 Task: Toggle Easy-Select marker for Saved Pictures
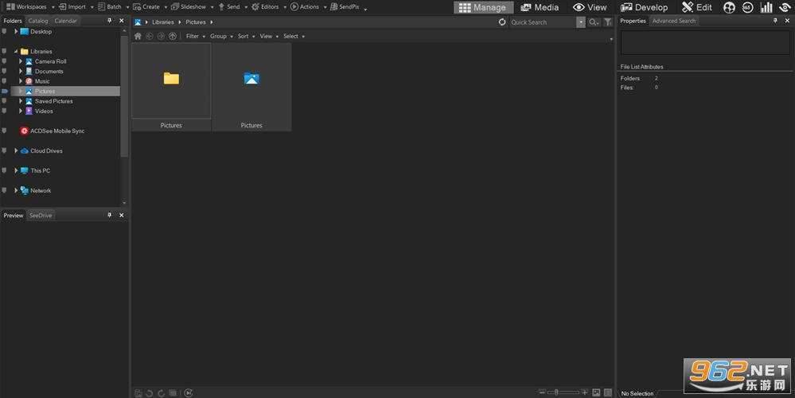point(5,101)
